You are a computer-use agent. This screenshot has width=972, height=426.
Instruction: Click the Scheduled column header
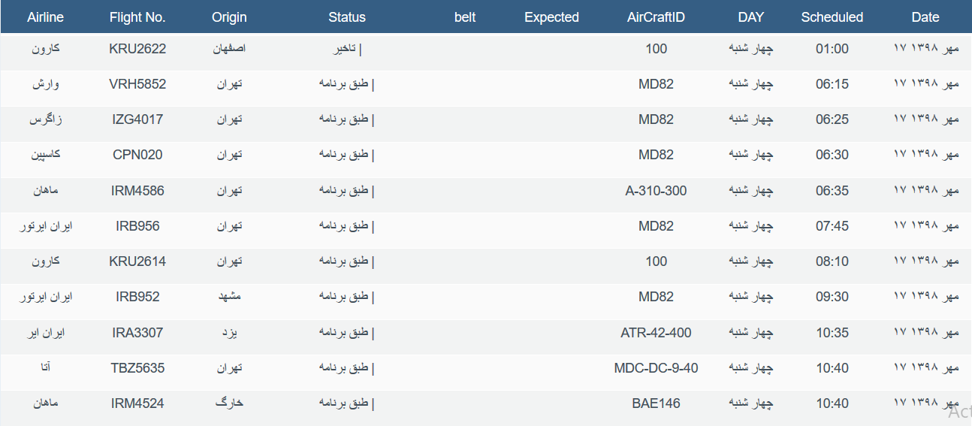832,17
